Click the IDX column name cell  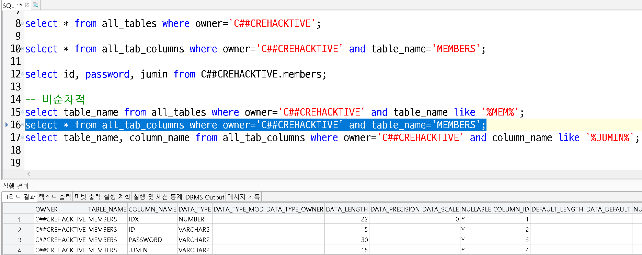[x=152, y=219]
